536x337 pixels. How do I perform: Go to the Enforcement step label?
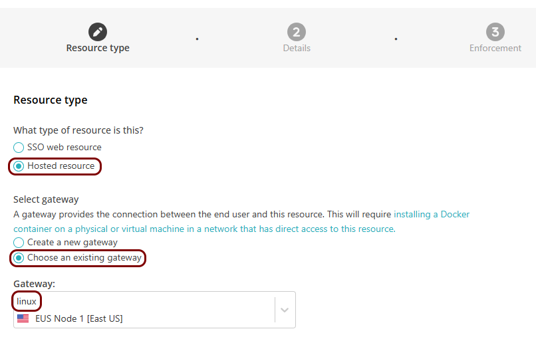495,49
